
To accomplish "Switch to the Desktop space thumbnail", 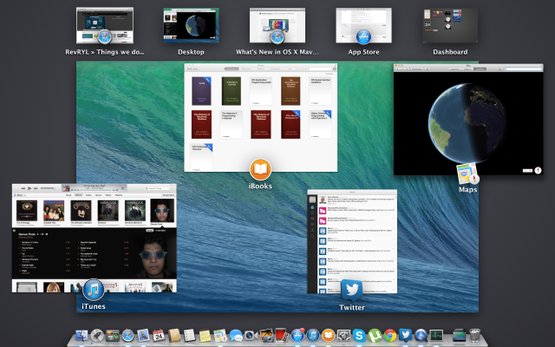I will click(191, 25).
